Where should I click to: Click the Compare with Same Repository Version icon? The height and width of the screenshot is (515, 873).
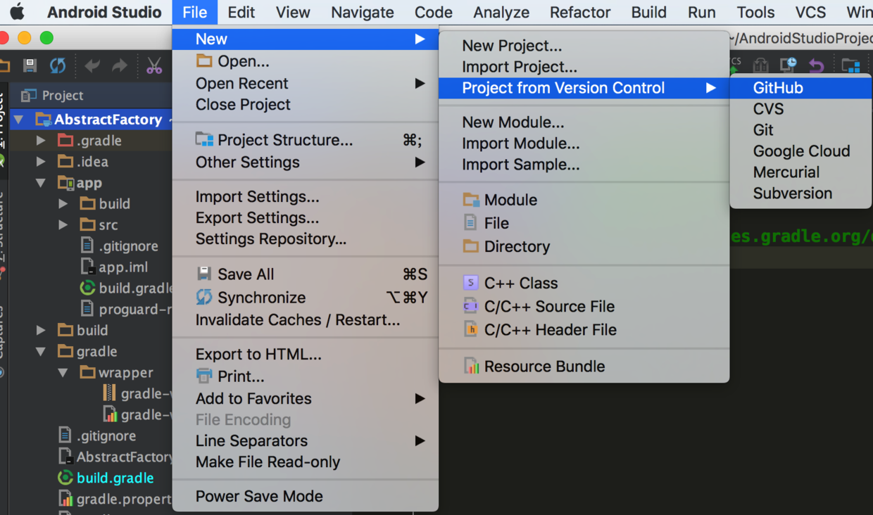(x=760, y=65)
